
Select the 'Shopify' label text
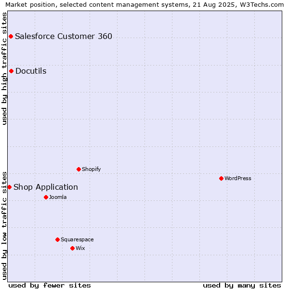(91, 169)
